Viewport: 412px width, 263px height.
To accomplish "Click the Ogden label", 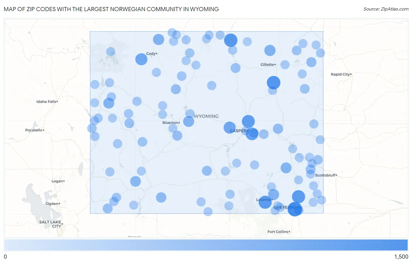I will click(x=53, y=204).
